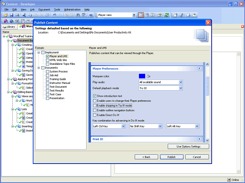Open the Player view dropdown
This screenshot has height=183, width=245.
point(134,15)
